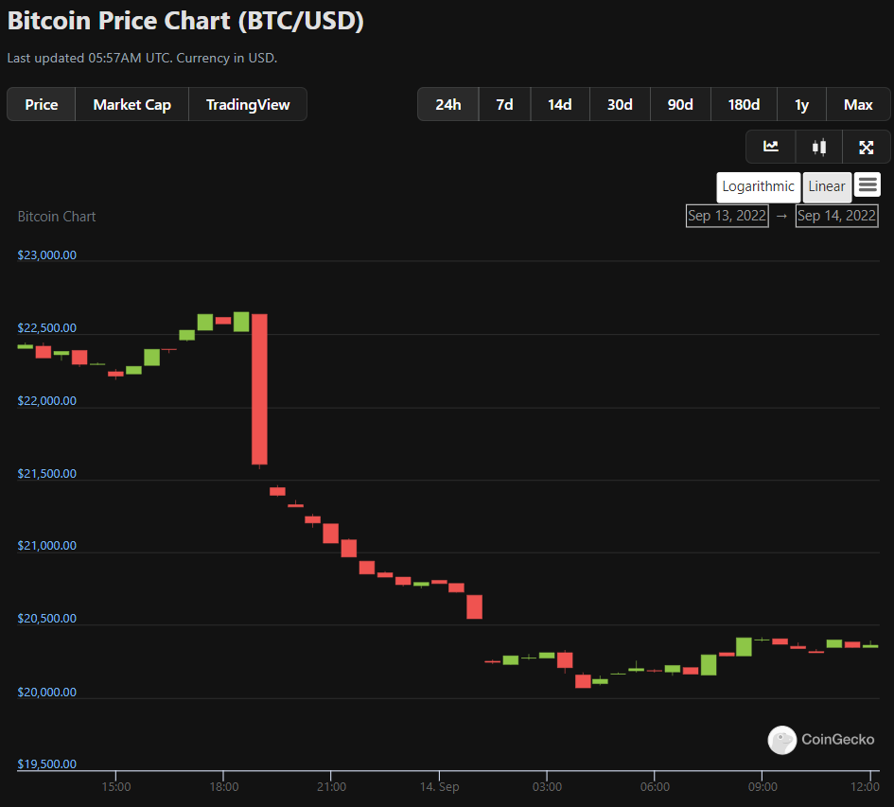Choose the 90d time range

click(680, 104)
